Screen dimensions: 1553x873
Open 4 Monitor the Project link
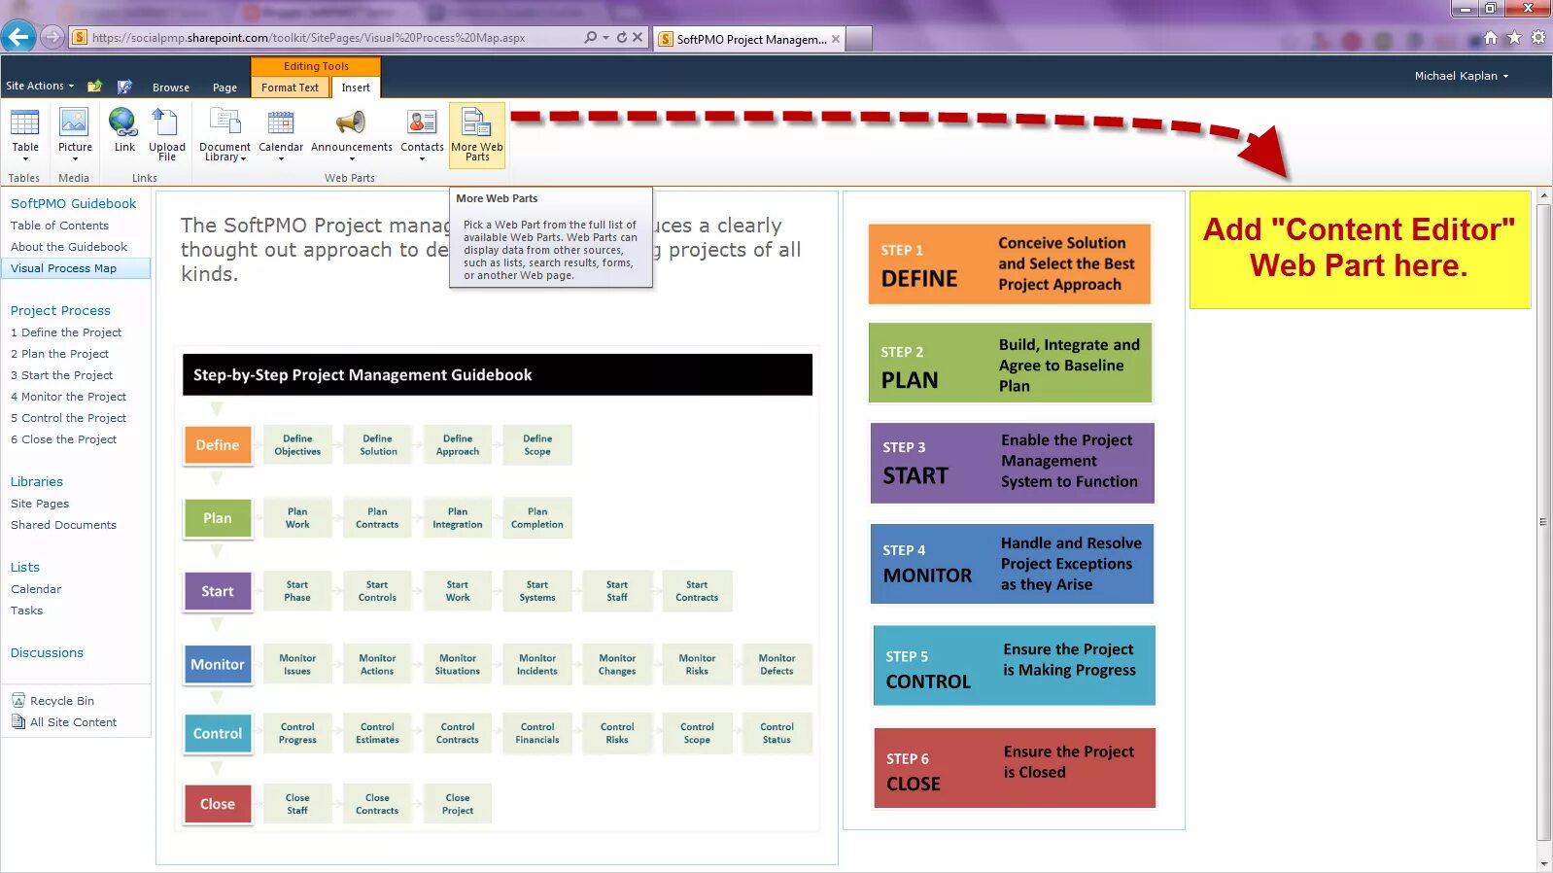(x=68, y=397)
